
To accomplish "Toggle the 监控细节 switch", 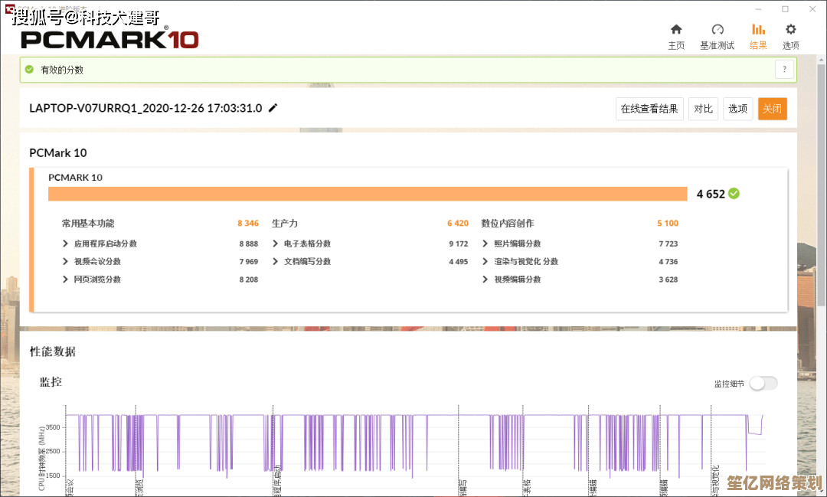I will point(763,384).
